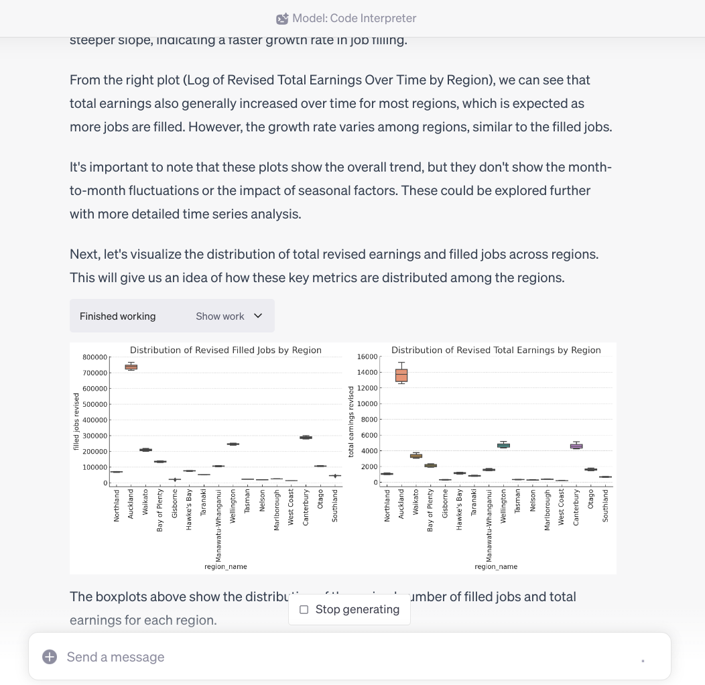Click the Revised Total Earnings boxplot chart title
The image size is (705, 685).
point(496,350)
